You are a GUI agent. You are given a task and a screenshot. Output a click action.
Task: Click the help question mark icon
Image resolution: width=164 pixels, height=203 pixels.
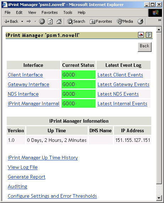[149, 35]
